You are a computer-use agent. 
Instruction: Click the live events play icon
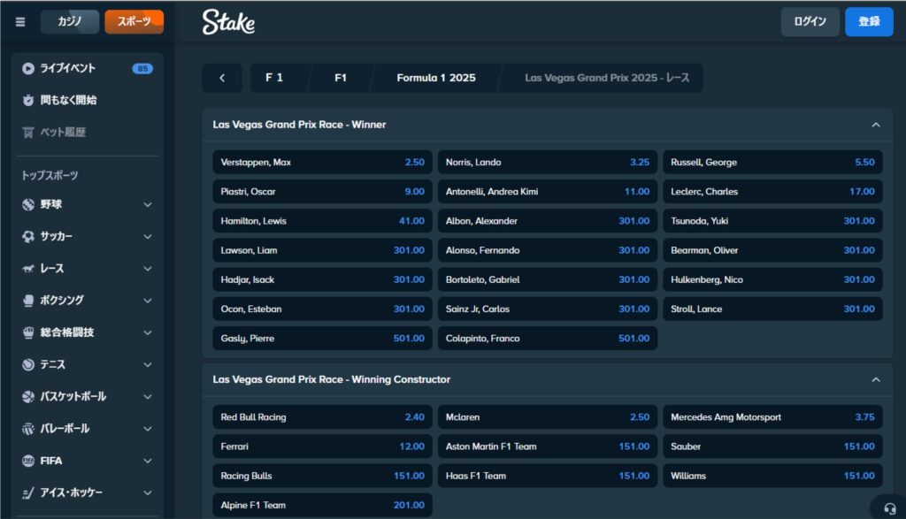28,68
